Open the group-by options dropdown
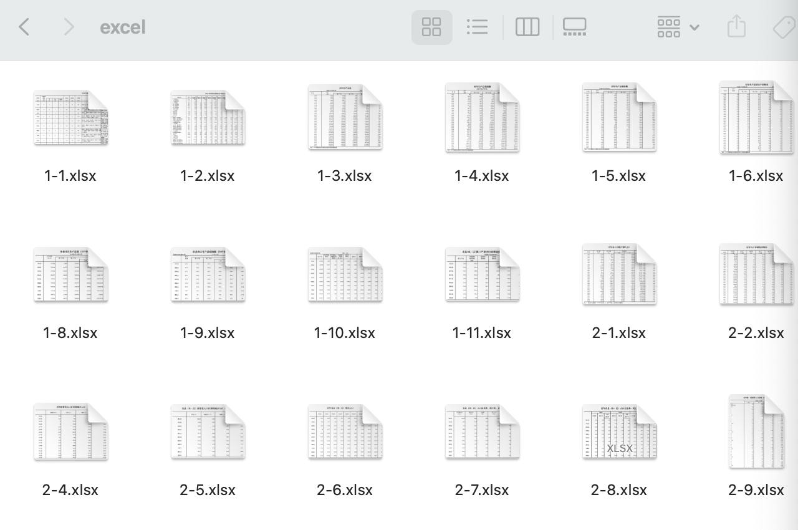 pyautogui.click(x=678, y=27)
